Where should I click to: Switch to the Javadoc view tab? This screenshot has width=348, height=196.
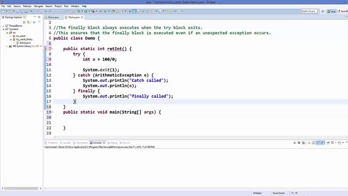[65, 143]
